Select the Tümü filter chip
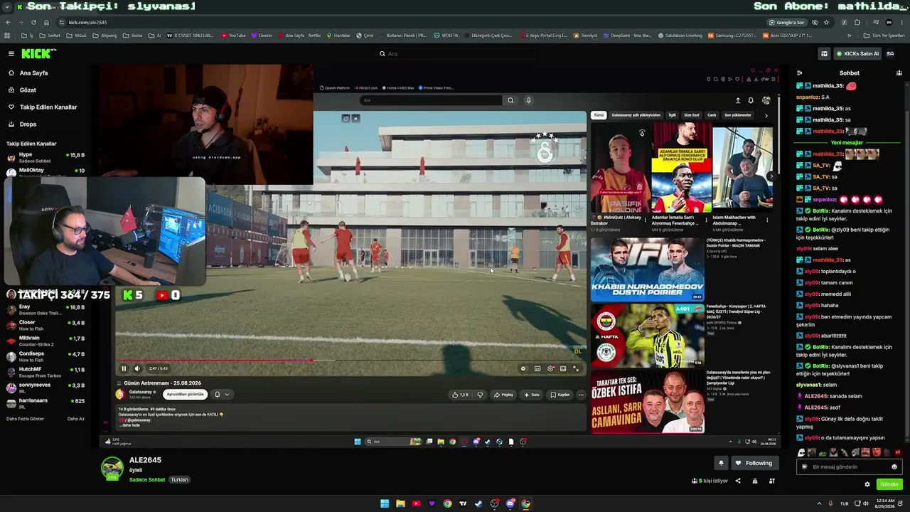The image size is (910, 512). point(599,115)
